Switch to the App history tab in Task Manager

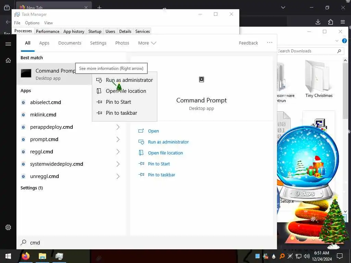pos(74,31)
